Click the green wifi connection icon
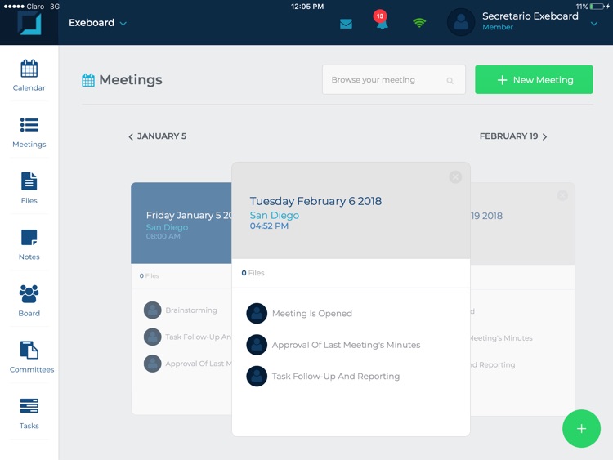The width and height of the screenshot is (613, 460). point(419,23)
